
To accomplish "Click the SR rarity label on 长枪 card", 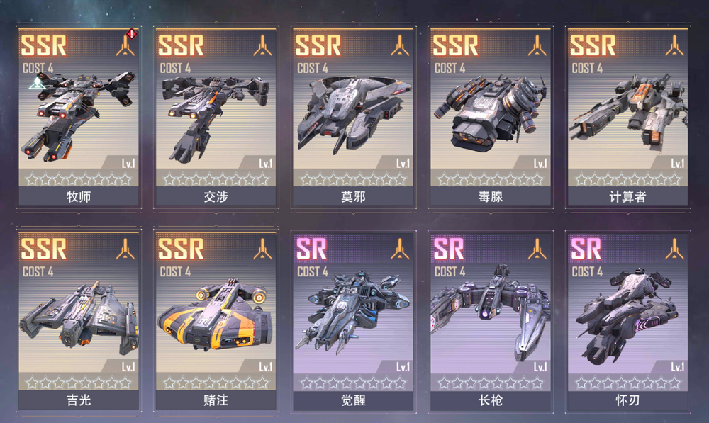I will click(x=449, y=249).
